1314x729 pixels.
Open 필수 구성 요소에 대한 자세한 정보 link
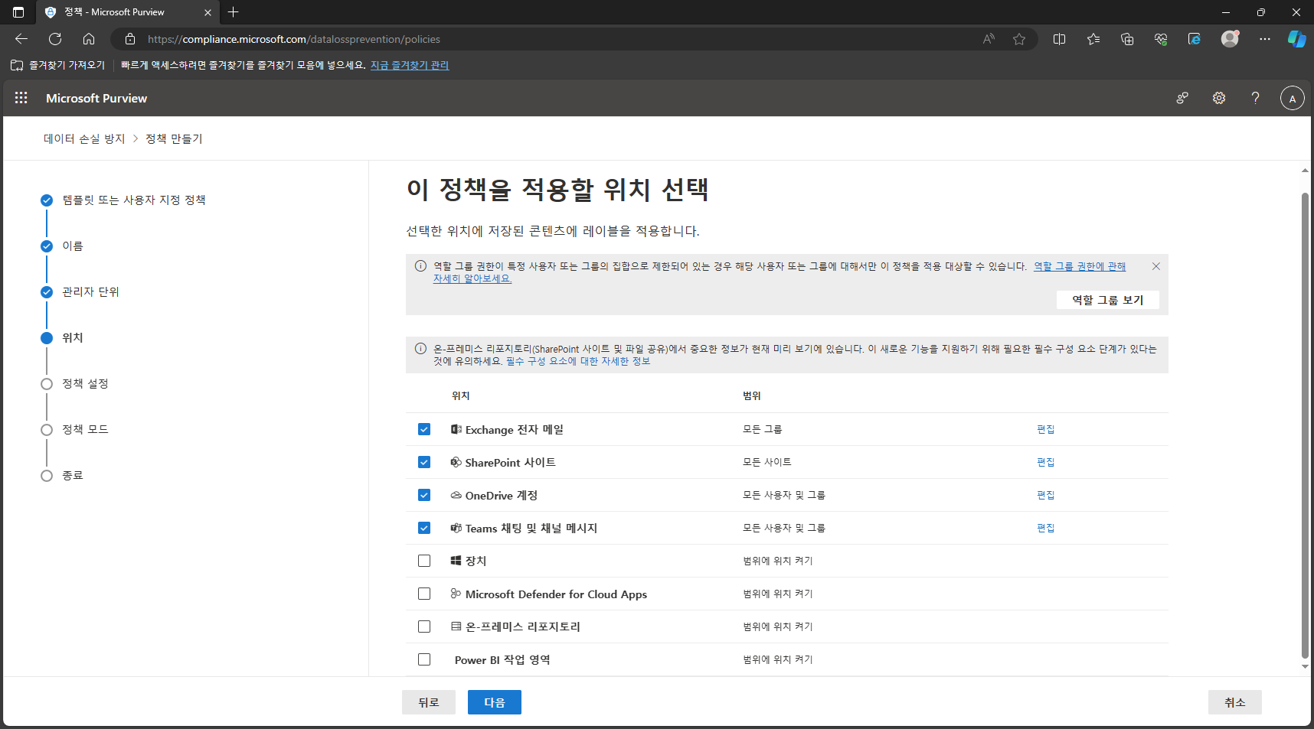tap(578, 361)
